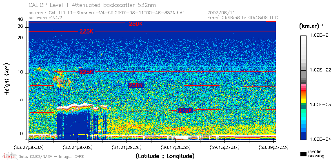
Task: Click the time range From 00:46:38 to 00:48:08 UTC
Action: click(243, 18)
